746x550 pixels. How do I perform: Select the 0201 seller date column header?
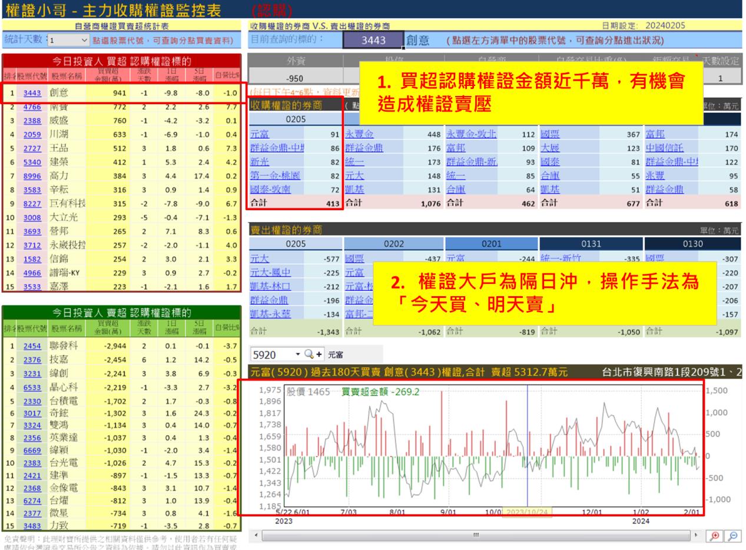click(491, 243)
